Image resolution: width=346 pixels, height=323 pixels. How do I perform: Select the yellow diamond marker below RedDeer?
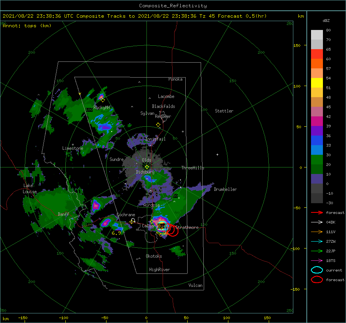tap(158, 125)
